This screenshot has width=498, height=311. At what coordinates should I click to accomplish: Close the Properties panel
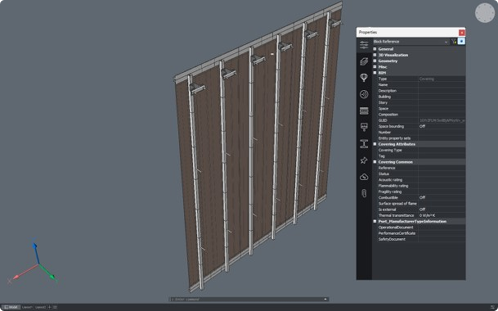coord(462,32)
